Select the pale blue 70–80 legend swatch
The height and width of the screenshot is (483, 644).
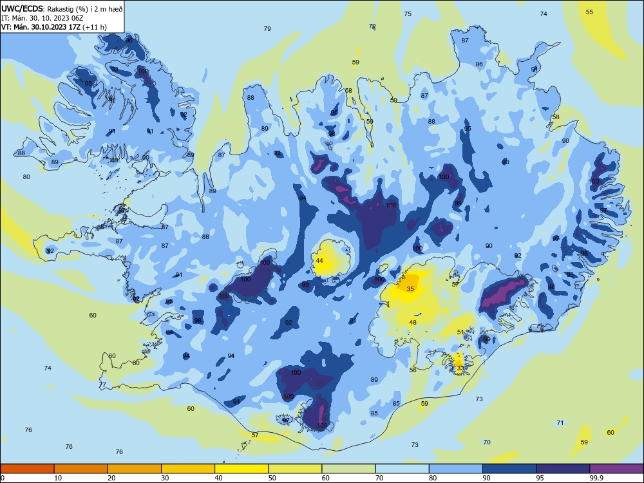coord(402,469)
